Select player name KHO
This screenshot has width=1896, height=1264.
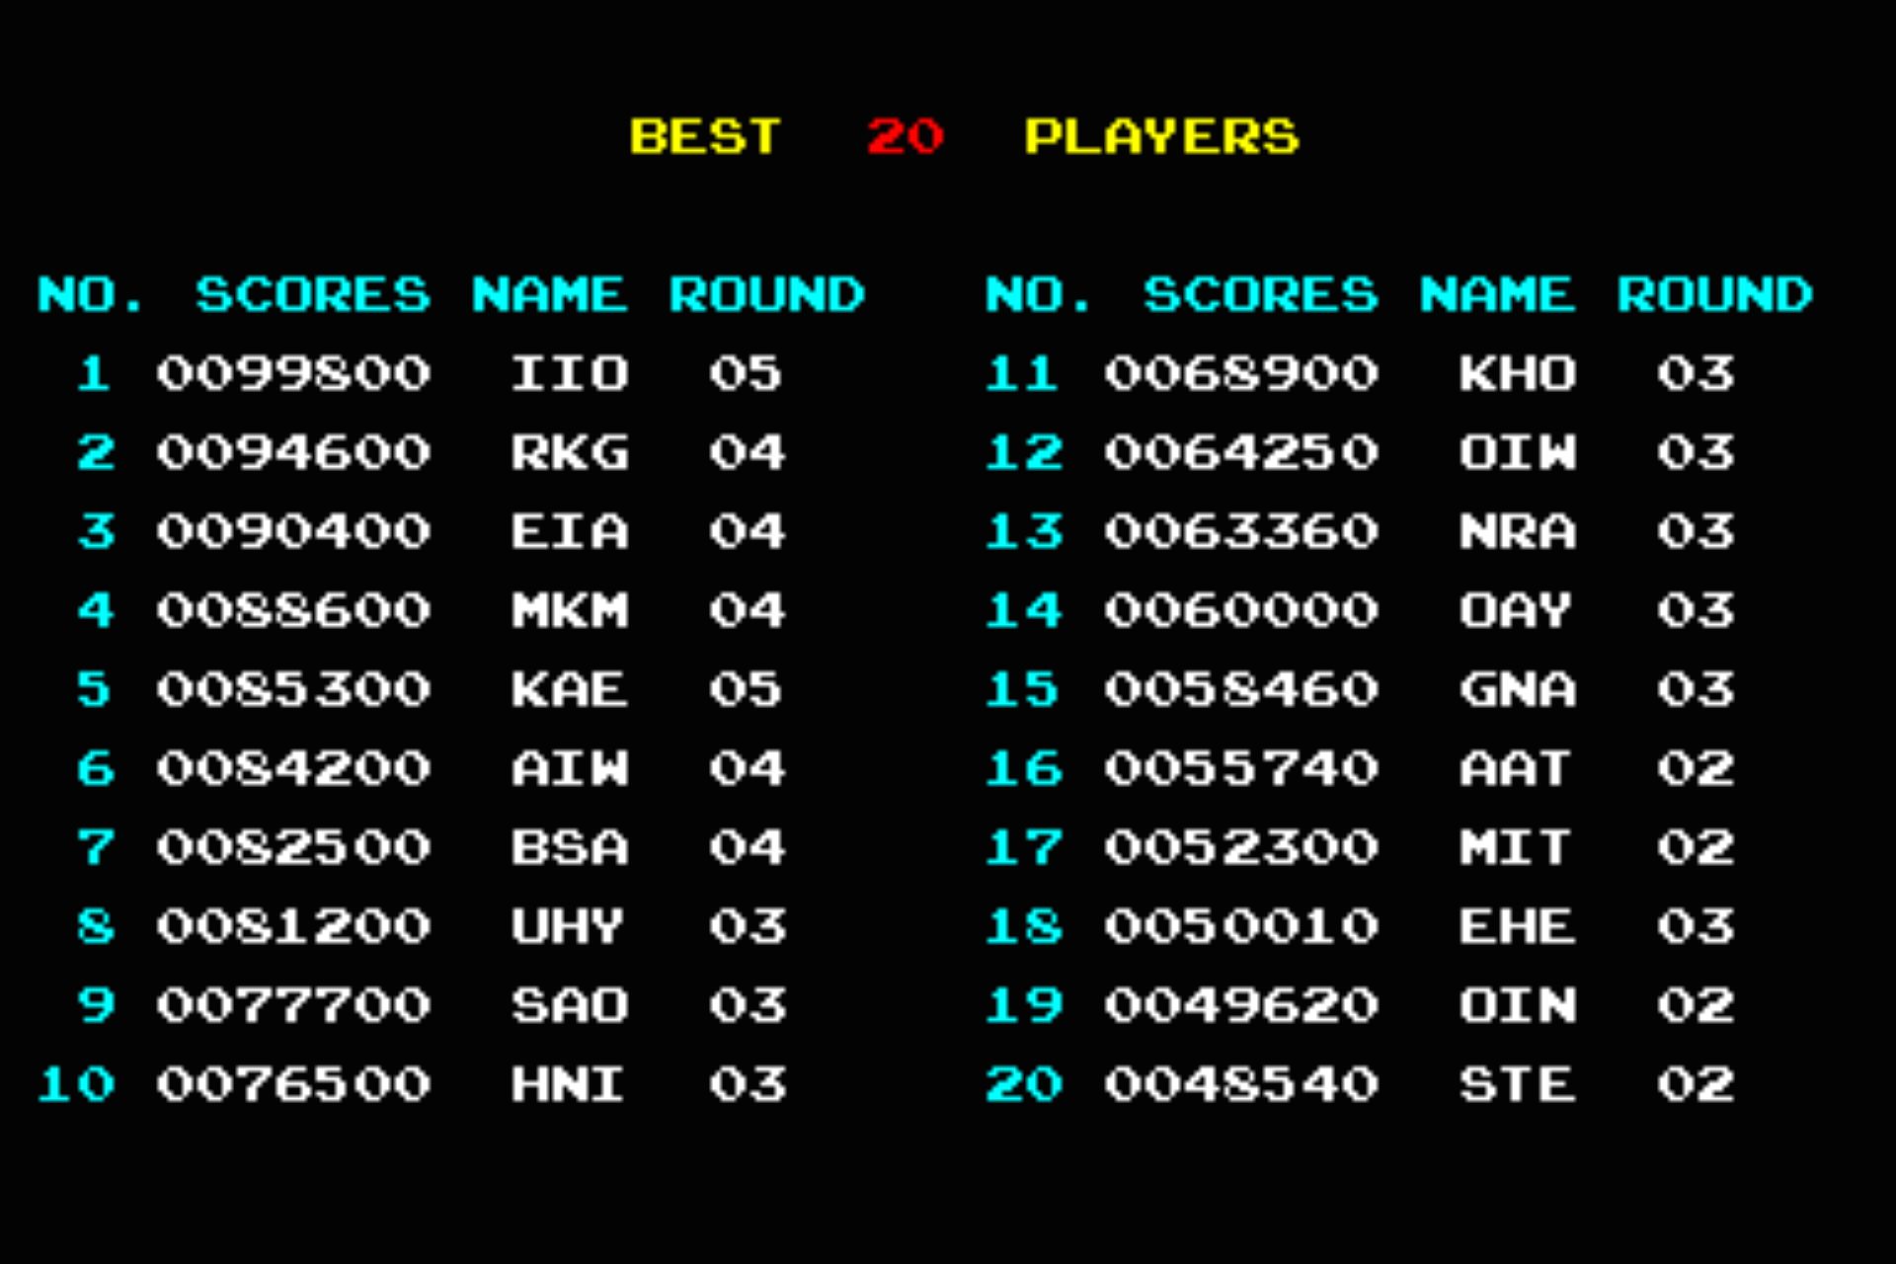coord(1517,373)
